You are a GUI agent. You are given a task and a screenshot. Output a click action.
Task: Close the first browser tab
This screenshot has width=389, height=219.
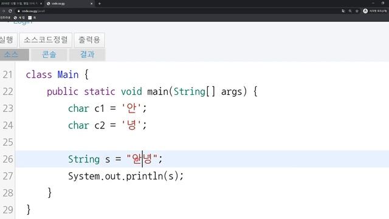[41, 4]
